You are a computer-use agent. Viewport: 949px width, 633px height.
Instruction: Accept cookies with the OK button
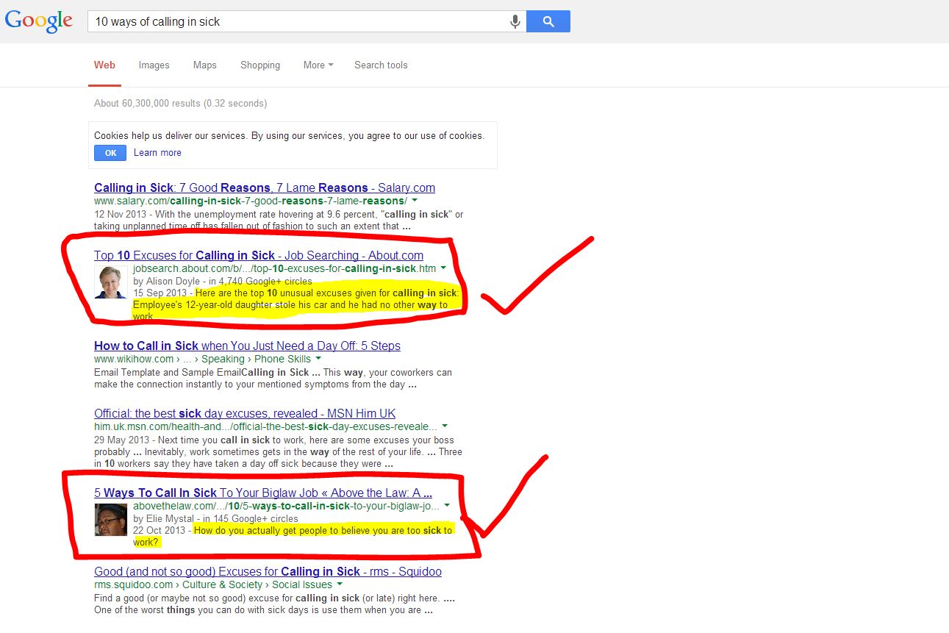point(110,153)
